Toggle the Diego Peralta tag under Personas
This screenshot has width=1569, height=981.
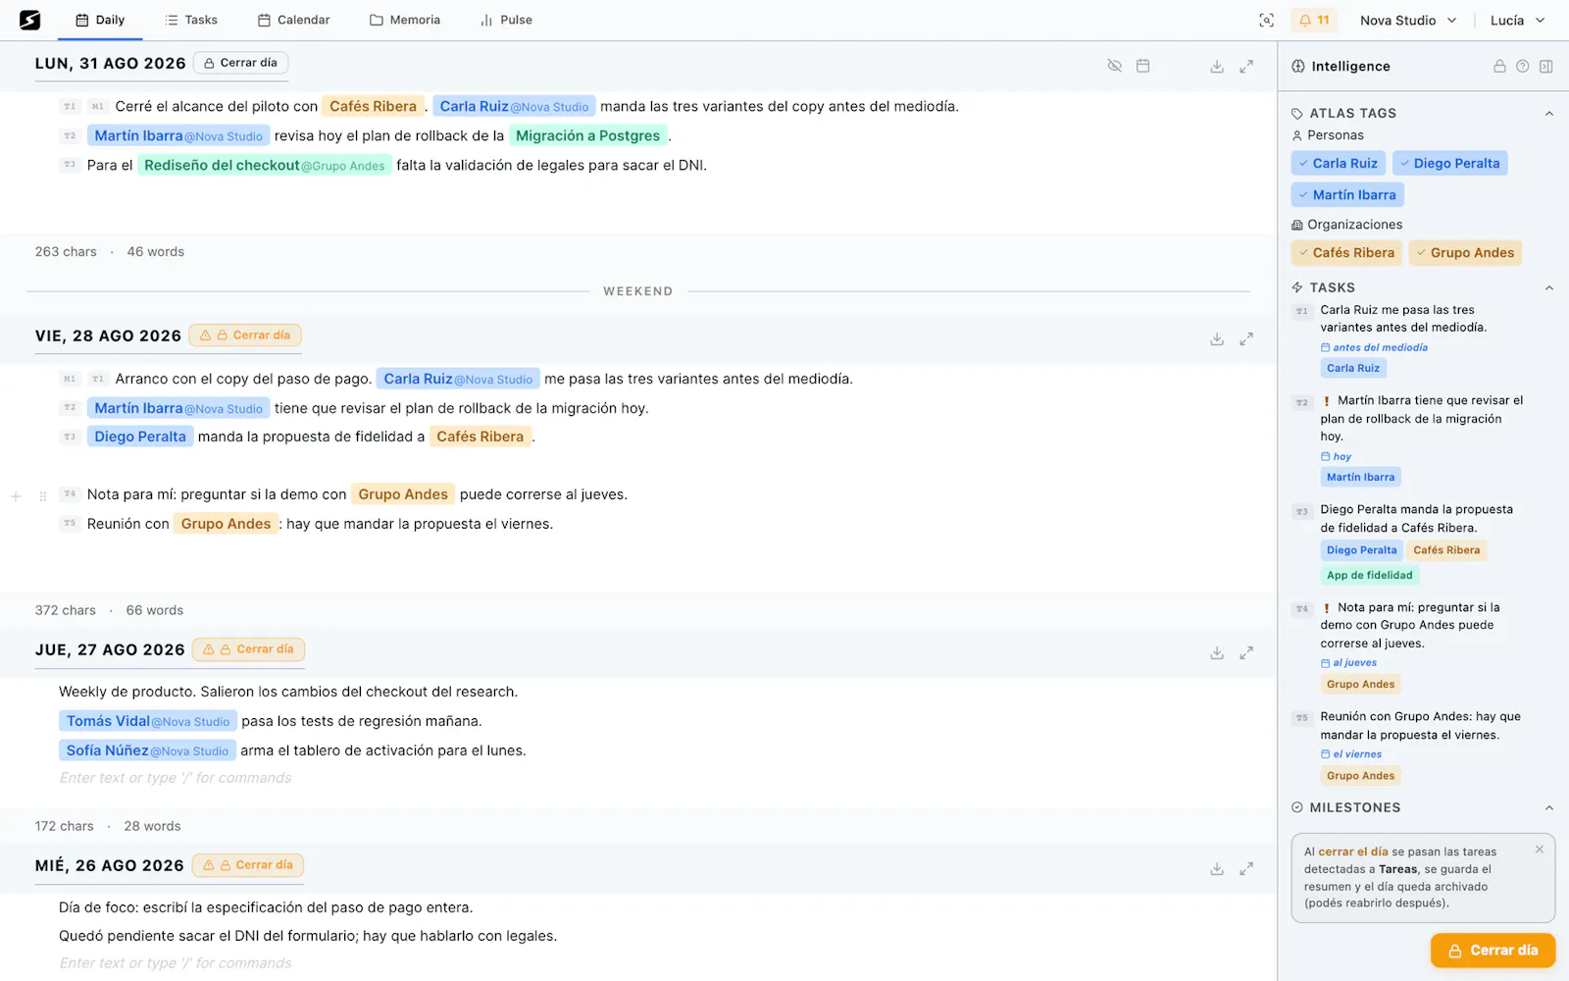pos(1449,164)
